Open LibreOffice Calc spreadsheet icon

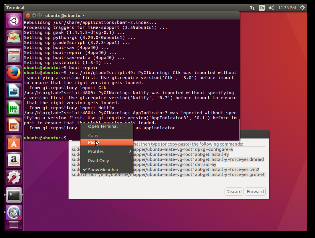14,108
